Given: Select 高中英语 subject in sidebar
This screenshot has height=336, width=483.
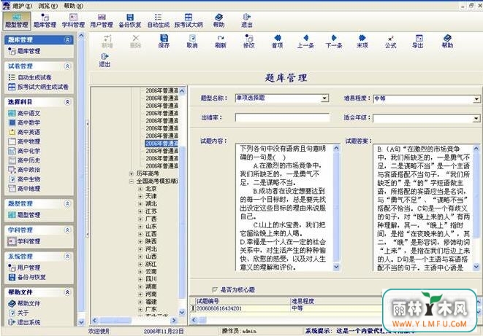Looking at the screenshot, I should (24, 133).
